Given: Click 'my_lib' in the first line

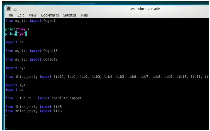Looking at the screenshot, I should [21, 21].
